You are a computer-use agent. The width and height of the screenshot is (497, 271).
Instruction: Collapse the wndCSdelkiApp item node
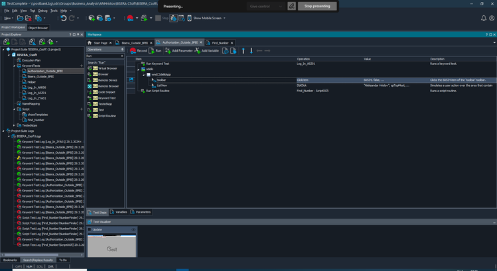pos(143,74)
